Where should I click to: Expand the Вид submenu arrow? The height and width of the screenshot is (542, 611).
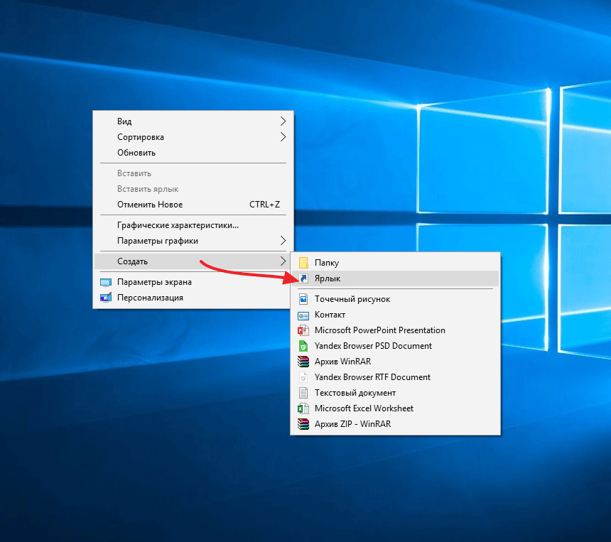pyautogui.click(x=283, y=121)
